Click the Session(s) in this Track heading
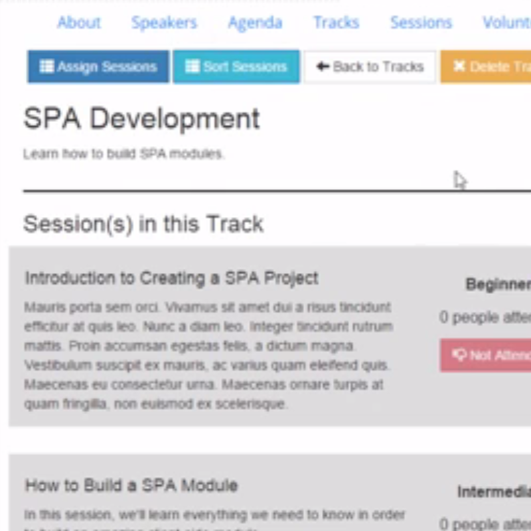The height and width of the screenshot is (531, 531). click(x=143, y=224)
